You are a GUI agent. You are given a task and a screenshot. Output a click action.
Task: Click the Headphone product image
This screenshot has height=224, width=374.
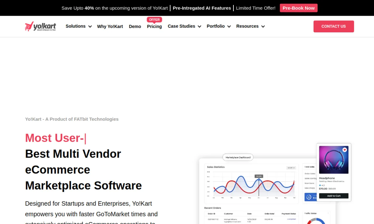pyautogui.click(x=334, y=160)
